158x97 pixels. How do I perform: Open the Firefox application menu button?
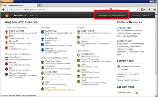point(7,2)
